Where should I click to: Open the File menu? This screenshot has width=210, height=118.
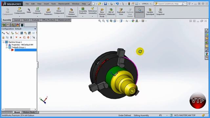pyautogui.click(x=27, y=4)
